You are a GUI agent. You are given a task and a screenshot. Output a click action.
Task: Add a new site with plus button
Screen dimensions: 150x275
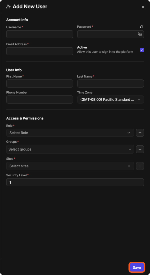coord(140,166)
